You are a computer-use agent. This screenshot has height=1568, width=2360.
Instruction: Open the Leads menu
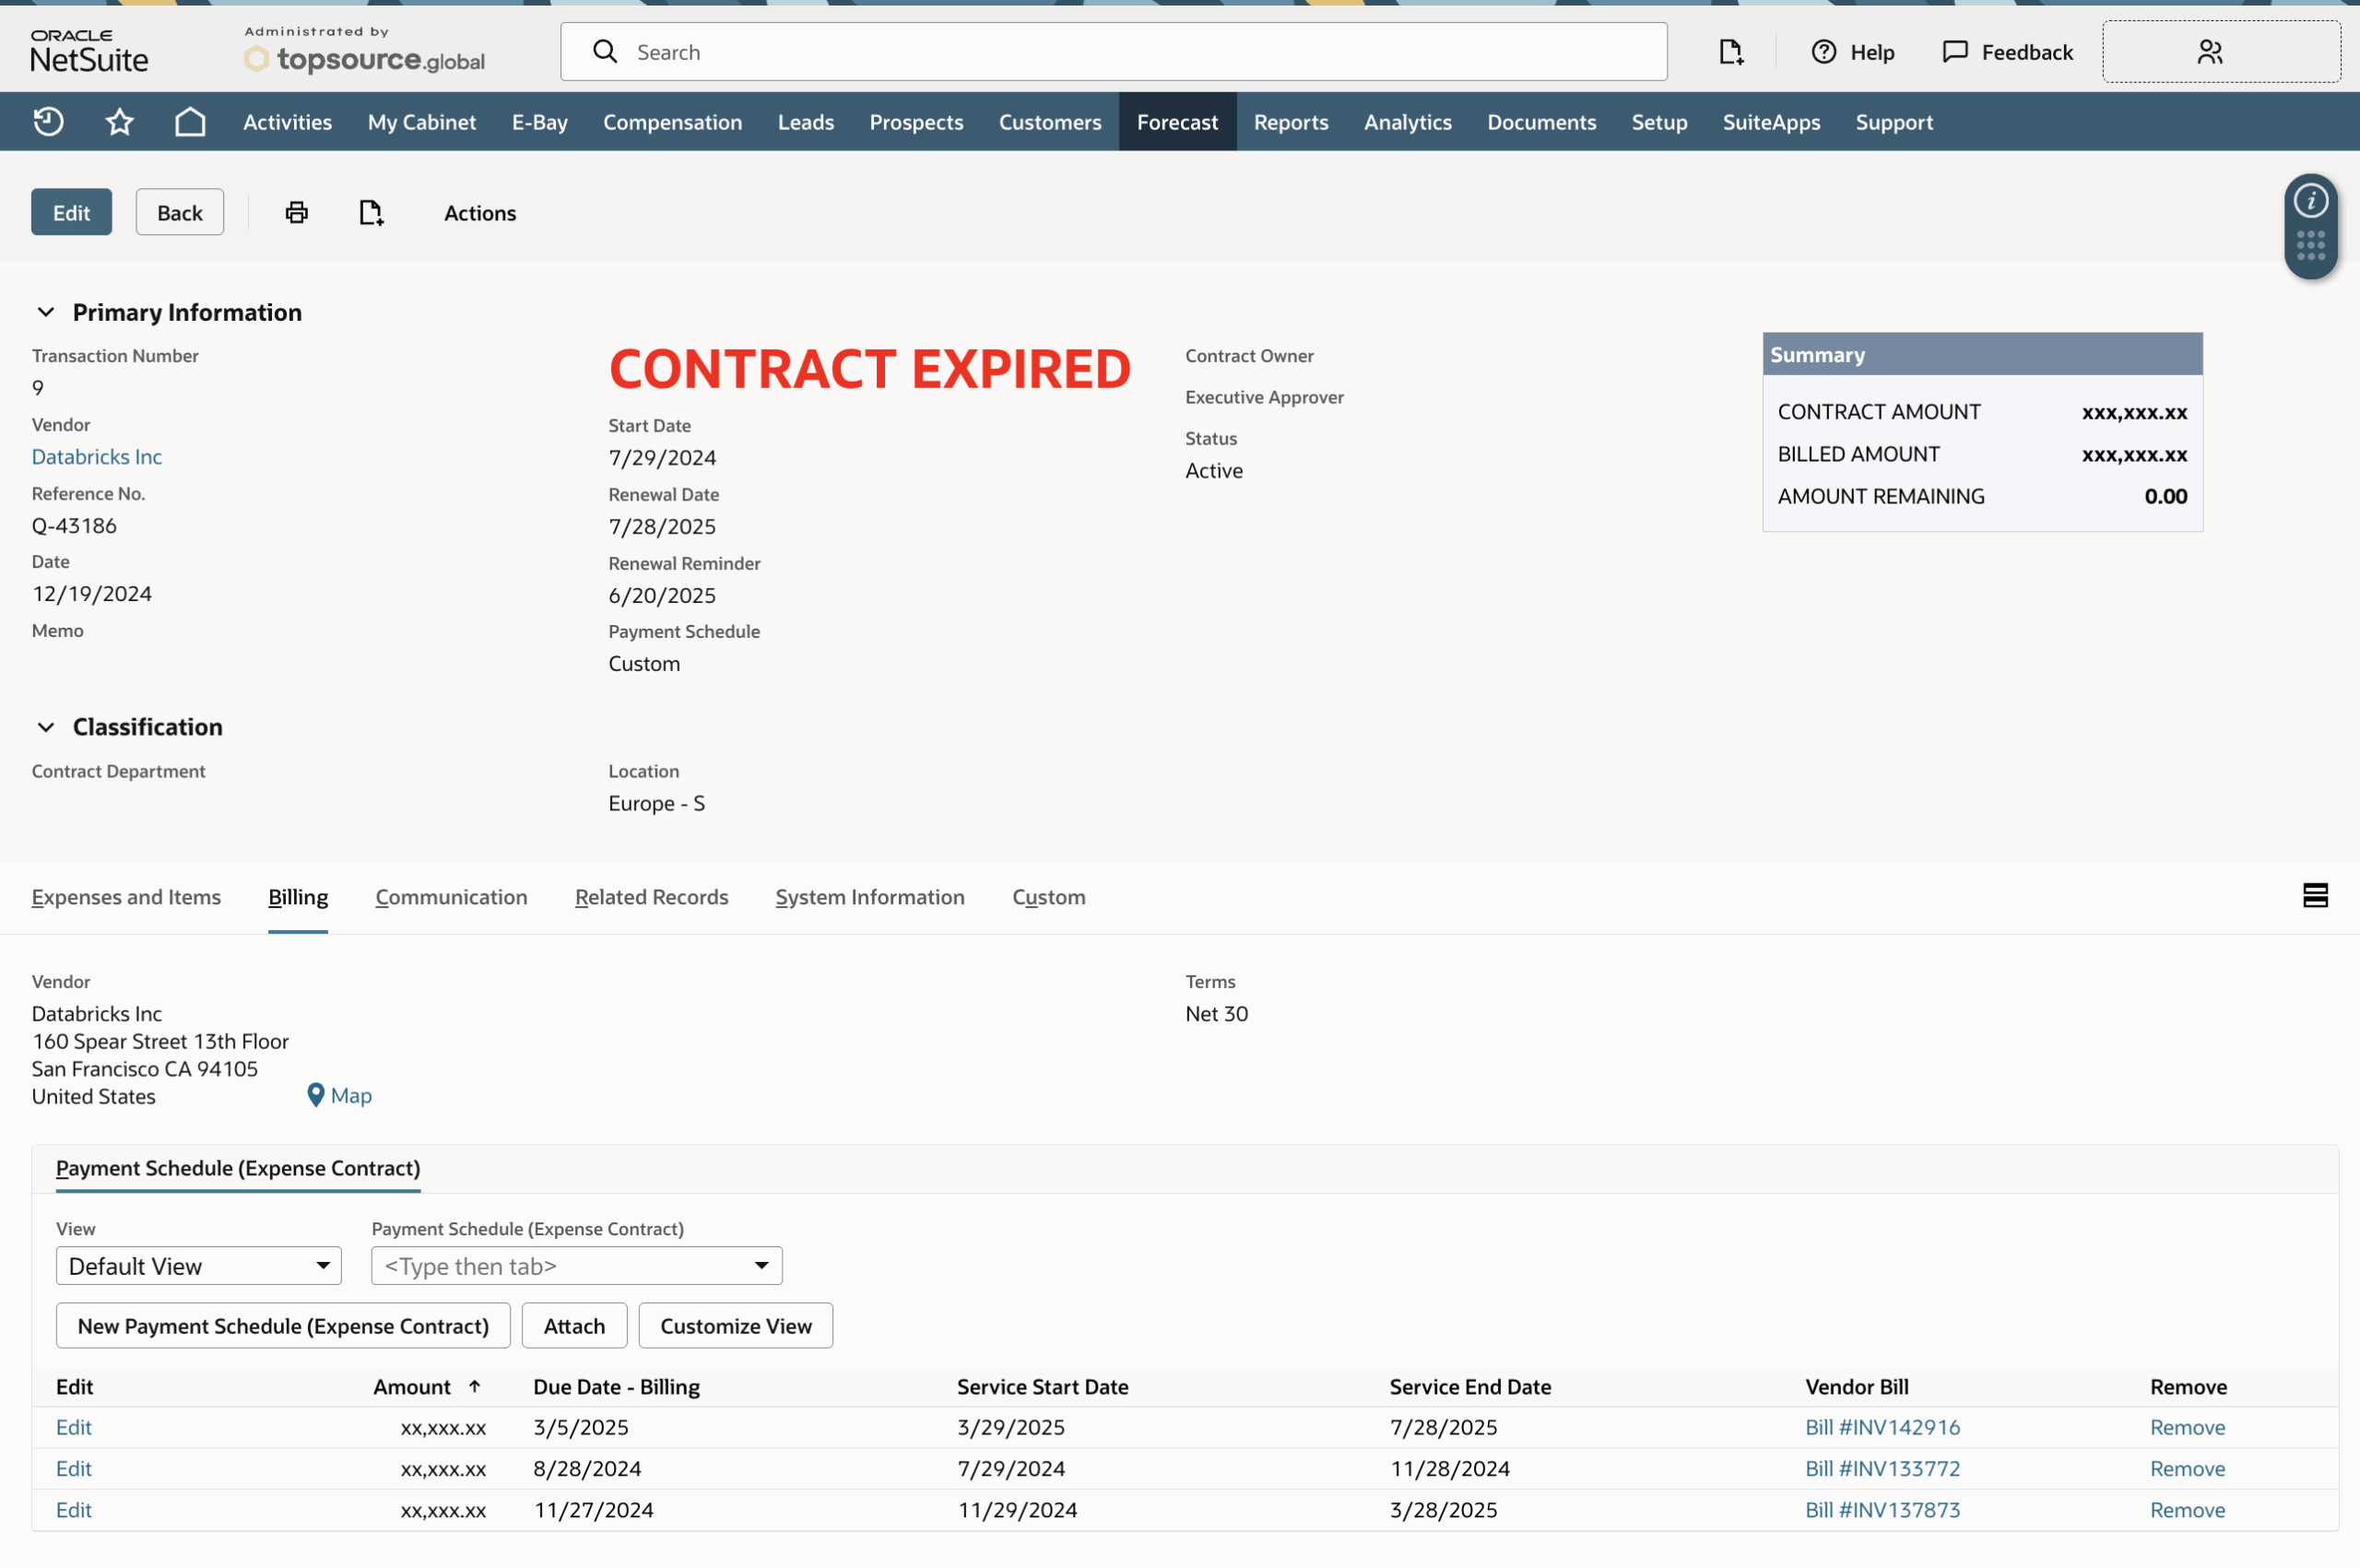coord(806,122)
